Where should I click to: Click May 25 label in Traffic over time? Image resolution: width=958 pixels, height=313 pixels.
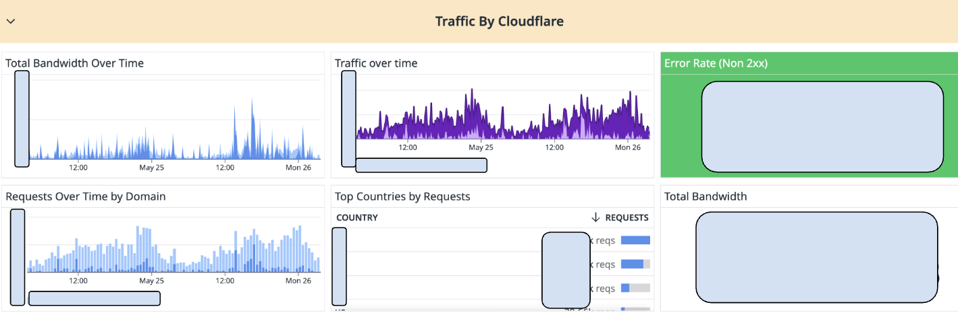coord(481,147)
